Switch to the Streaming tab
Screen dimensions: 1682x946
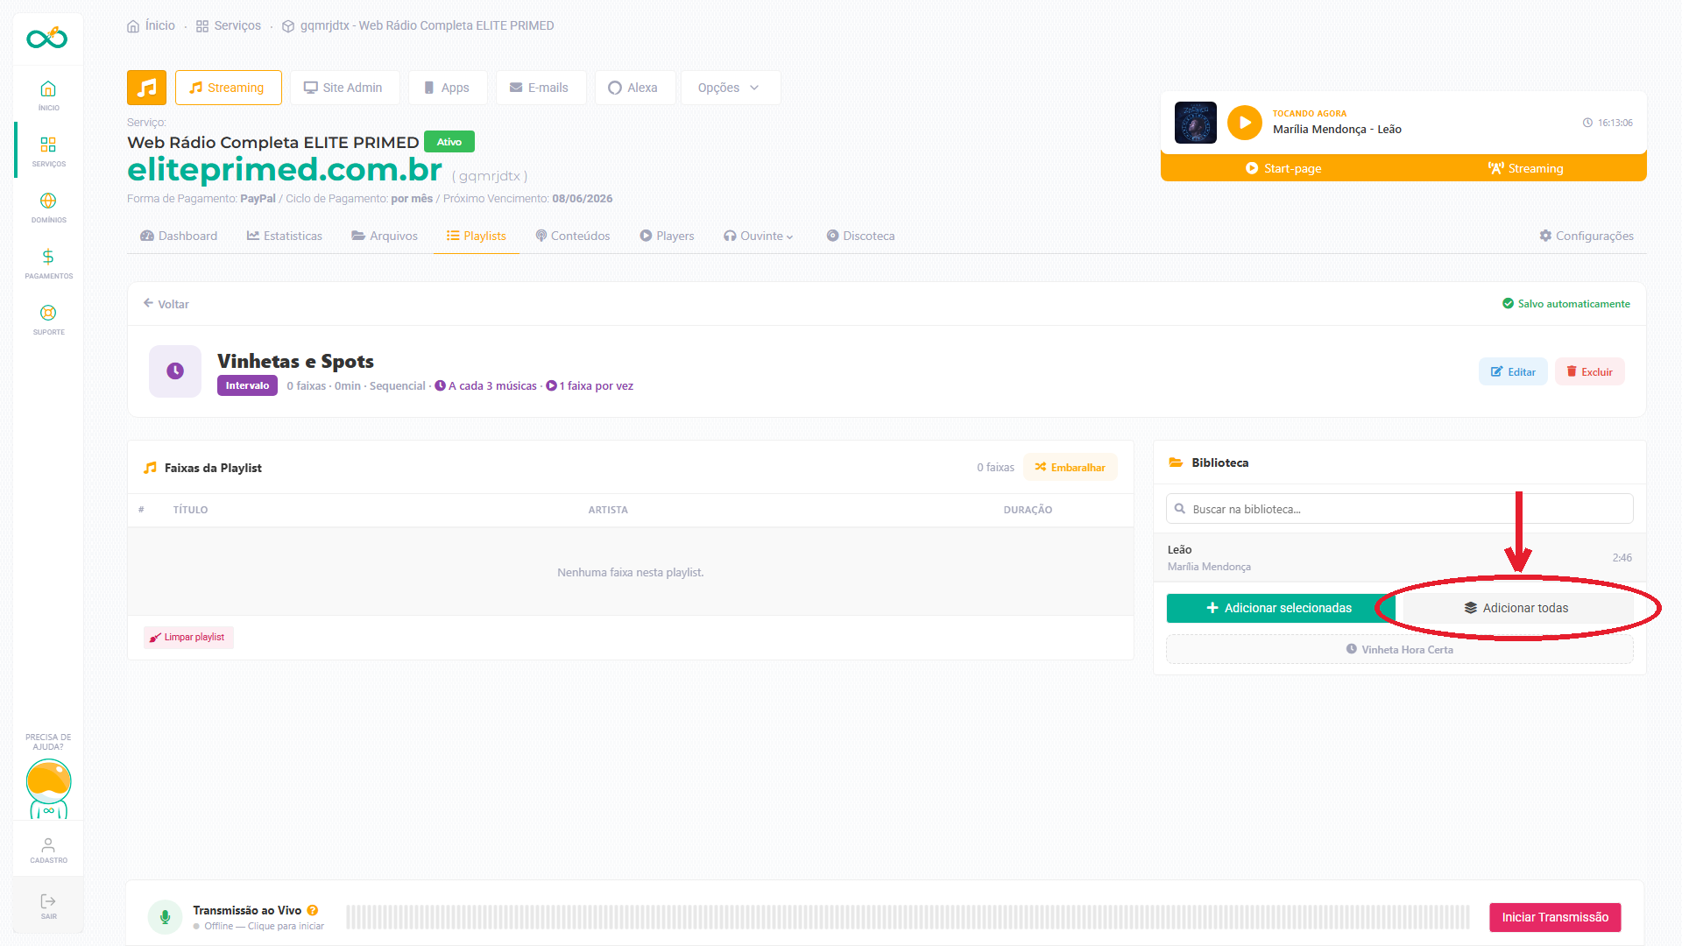coord(228,88)
